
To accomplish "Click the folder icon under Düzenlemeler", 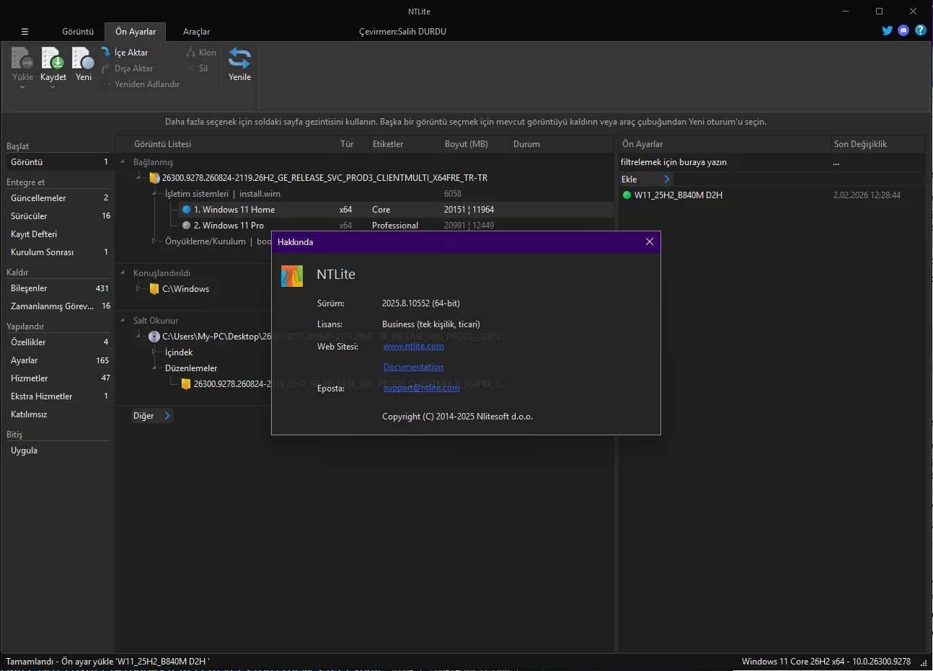I will [186, 384].
